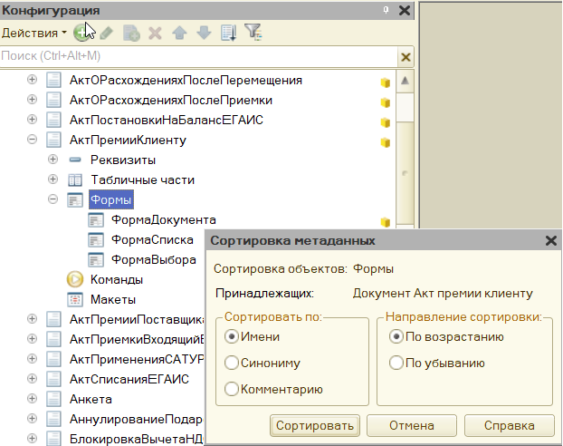This screenshot has width=563, height=446.
Task: Click the ФормаДокумента form icon
Action: pos(96,220)
